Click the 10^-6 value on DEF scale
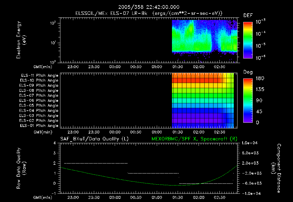 click(x=260, y=58)
